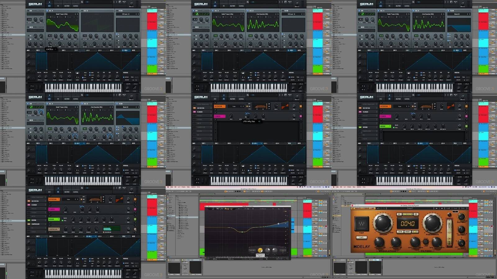The image size is (497, 279).
Task: Click A->B copy button in H-Delay
Action: [448, 208]
